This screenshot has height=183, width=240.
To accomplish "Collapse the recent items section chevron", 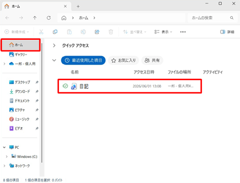I will click(x=54, y=61).
